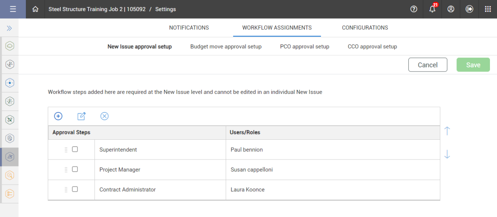Switch to the Notifications tab
This screenshot has width=497, height=217.
click(x=189, y=28)
